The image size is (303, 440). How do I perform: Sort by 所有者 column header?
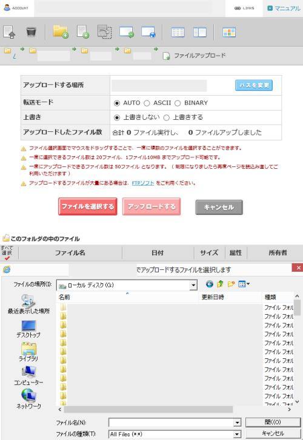(x=278, y=253)
